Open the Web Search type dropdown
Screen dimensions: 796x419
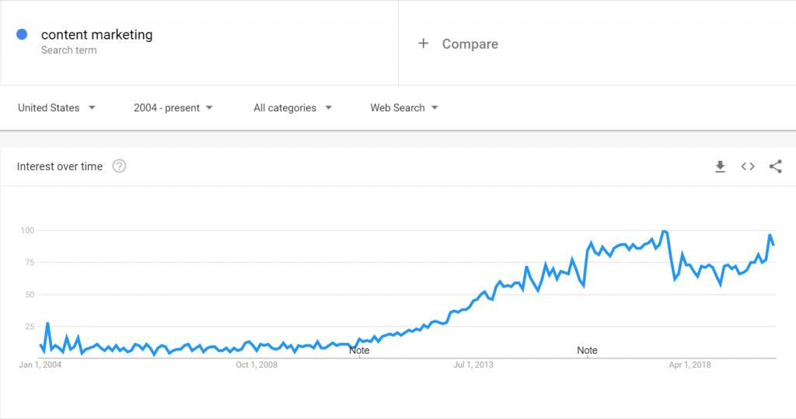click(404, 108)
